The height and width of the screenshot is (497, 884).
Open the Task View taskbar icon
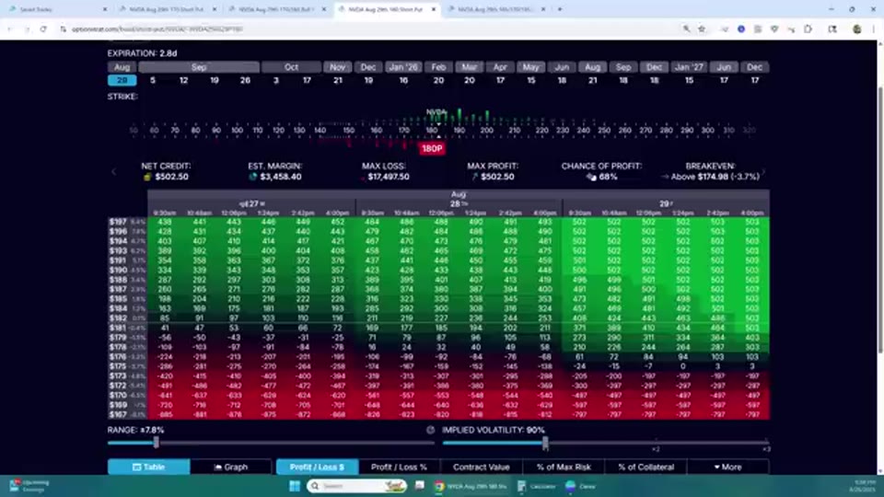click(x=420, y=486)
